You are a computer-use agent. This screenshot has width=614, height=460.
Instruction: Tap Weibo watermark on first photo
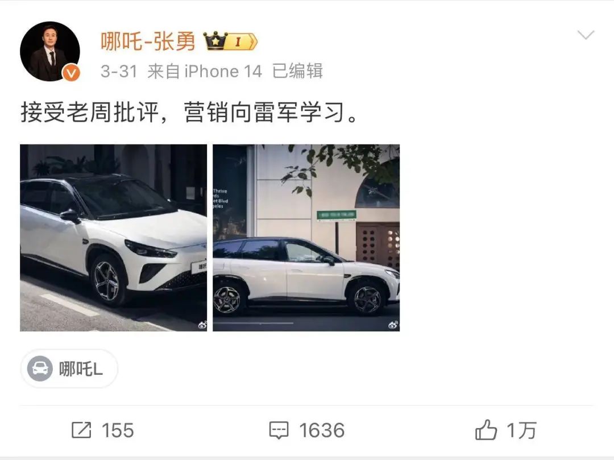[x=202, y=325]
